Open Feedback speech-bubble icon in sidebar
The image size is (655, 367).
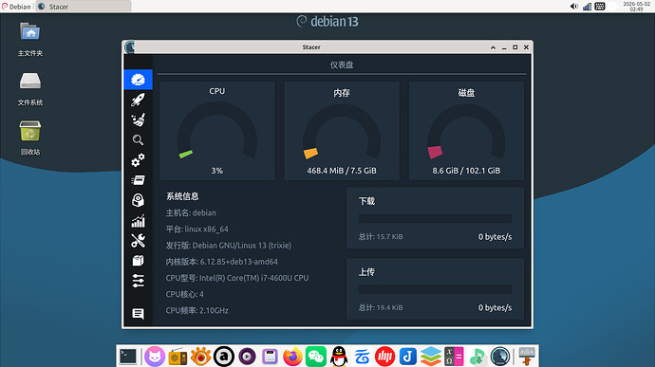(x=139, y=314)
